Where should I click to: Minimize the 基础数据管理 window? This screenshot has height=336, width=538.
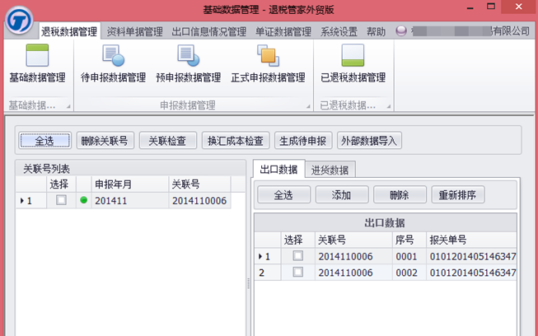point(470,7)
